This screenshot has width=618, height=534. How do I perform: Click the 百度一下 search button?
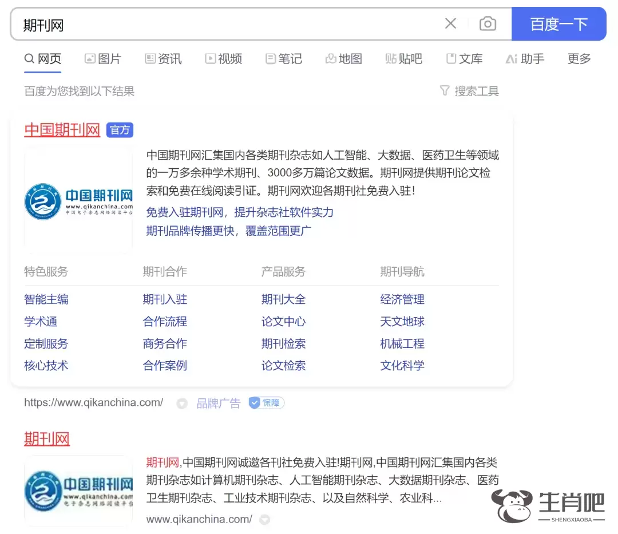558,24
